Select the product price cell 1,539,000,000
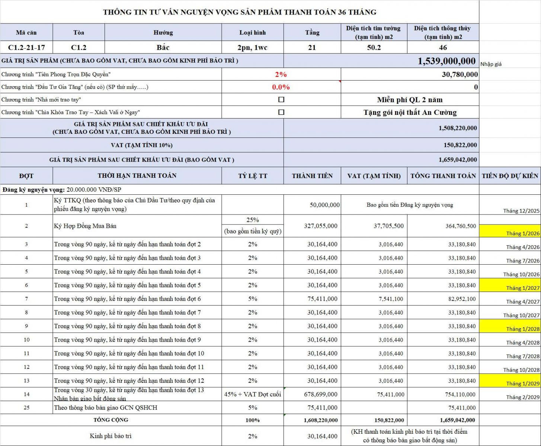The height and width of the screenshot is (446, 541). click(x=446, y=61)
